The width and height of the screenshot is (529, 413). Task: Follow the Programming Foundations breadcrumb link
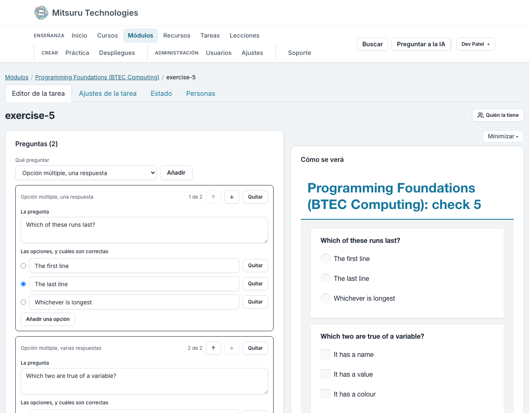tap(97, 77)
